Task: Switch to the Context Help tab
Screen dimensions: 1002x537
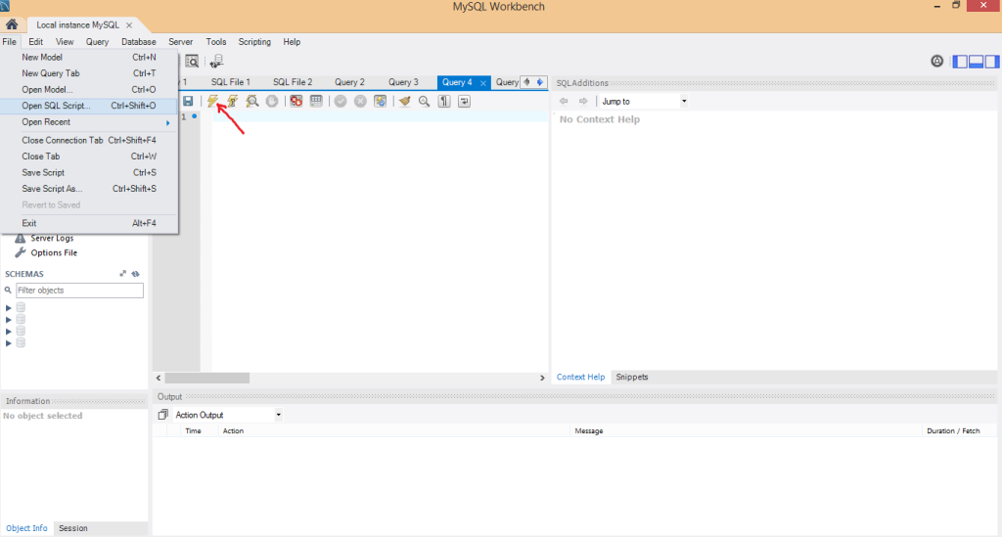Action: (x=580, y=378)
